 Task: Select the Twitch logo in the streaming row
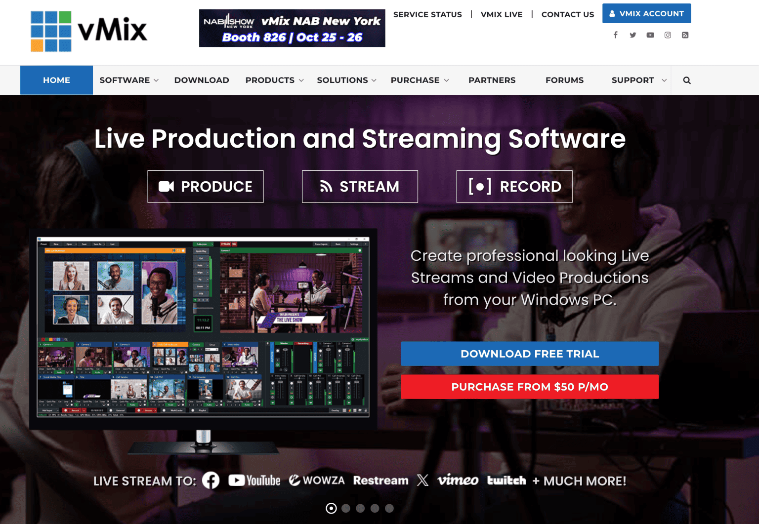[506, 480]
